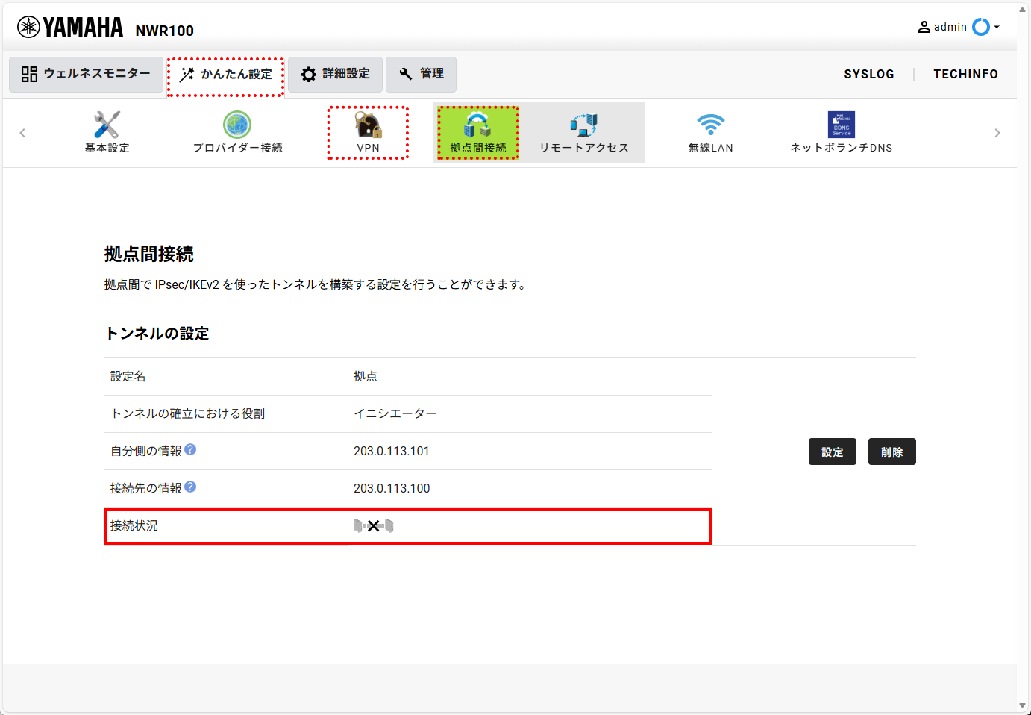The width and height of the screenshot is (1031, 715).
Task: Click the disconnected 接続状況 status icon
Action: (373, 526)
